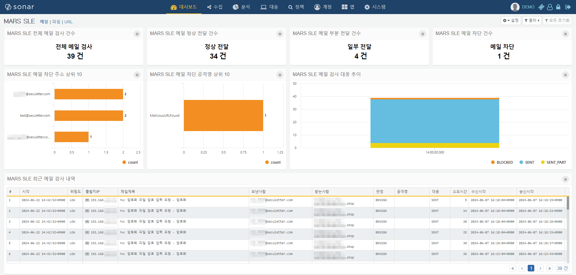Toggle the SENT_PART legend item
This screenshot has width=576, height=275.
pyautogui.click(x=553, y=162)
